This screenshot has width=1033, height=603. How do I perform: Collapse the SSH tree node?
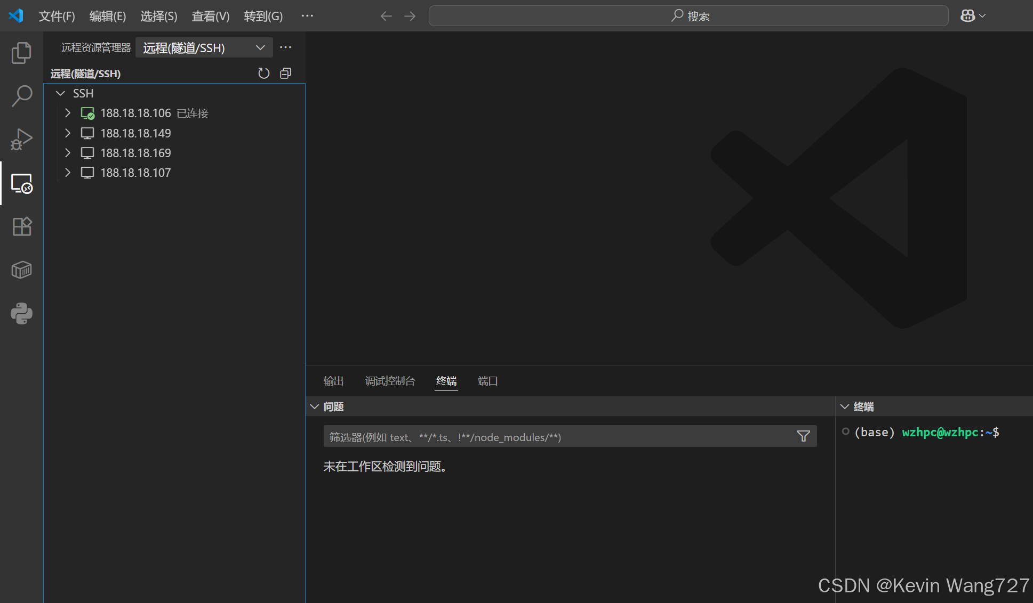(x=60, y=93)
